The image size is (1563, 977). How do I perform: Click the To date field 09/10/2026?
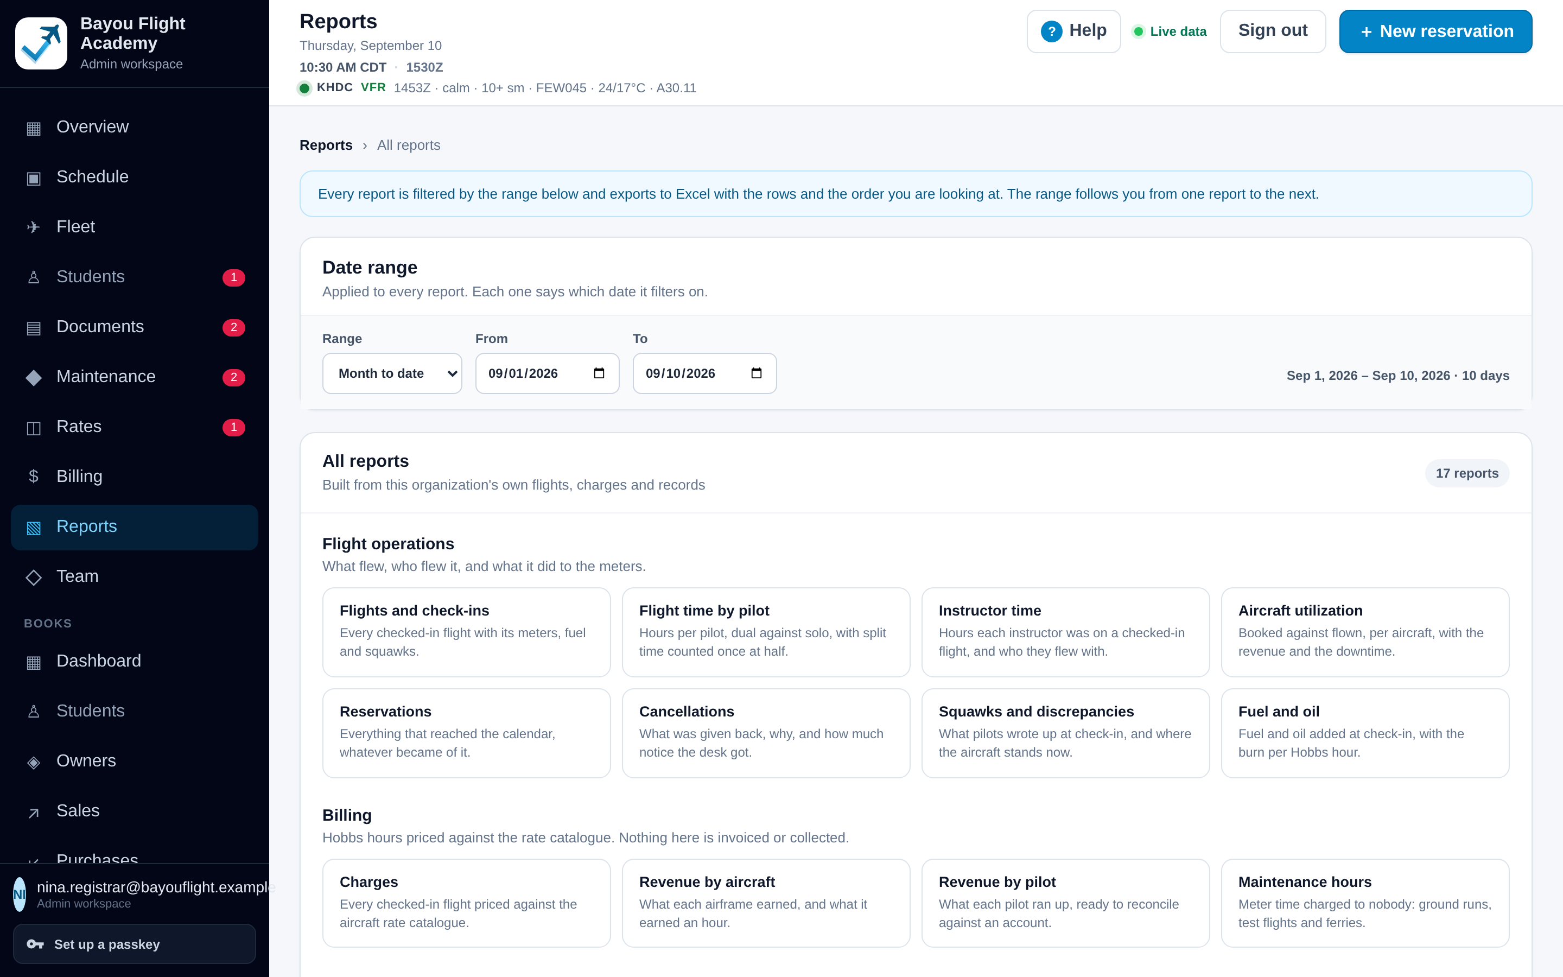tap(704, 373)
